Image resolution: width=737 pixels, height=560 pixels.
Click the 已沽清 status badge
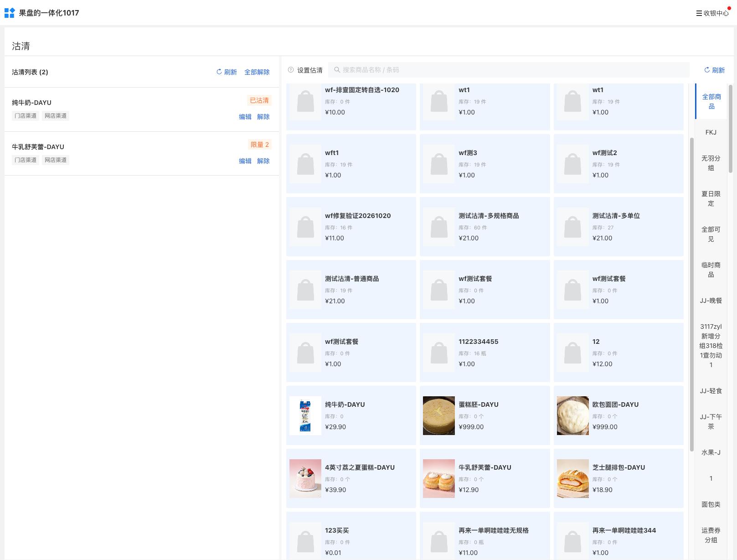pos(259,100)
